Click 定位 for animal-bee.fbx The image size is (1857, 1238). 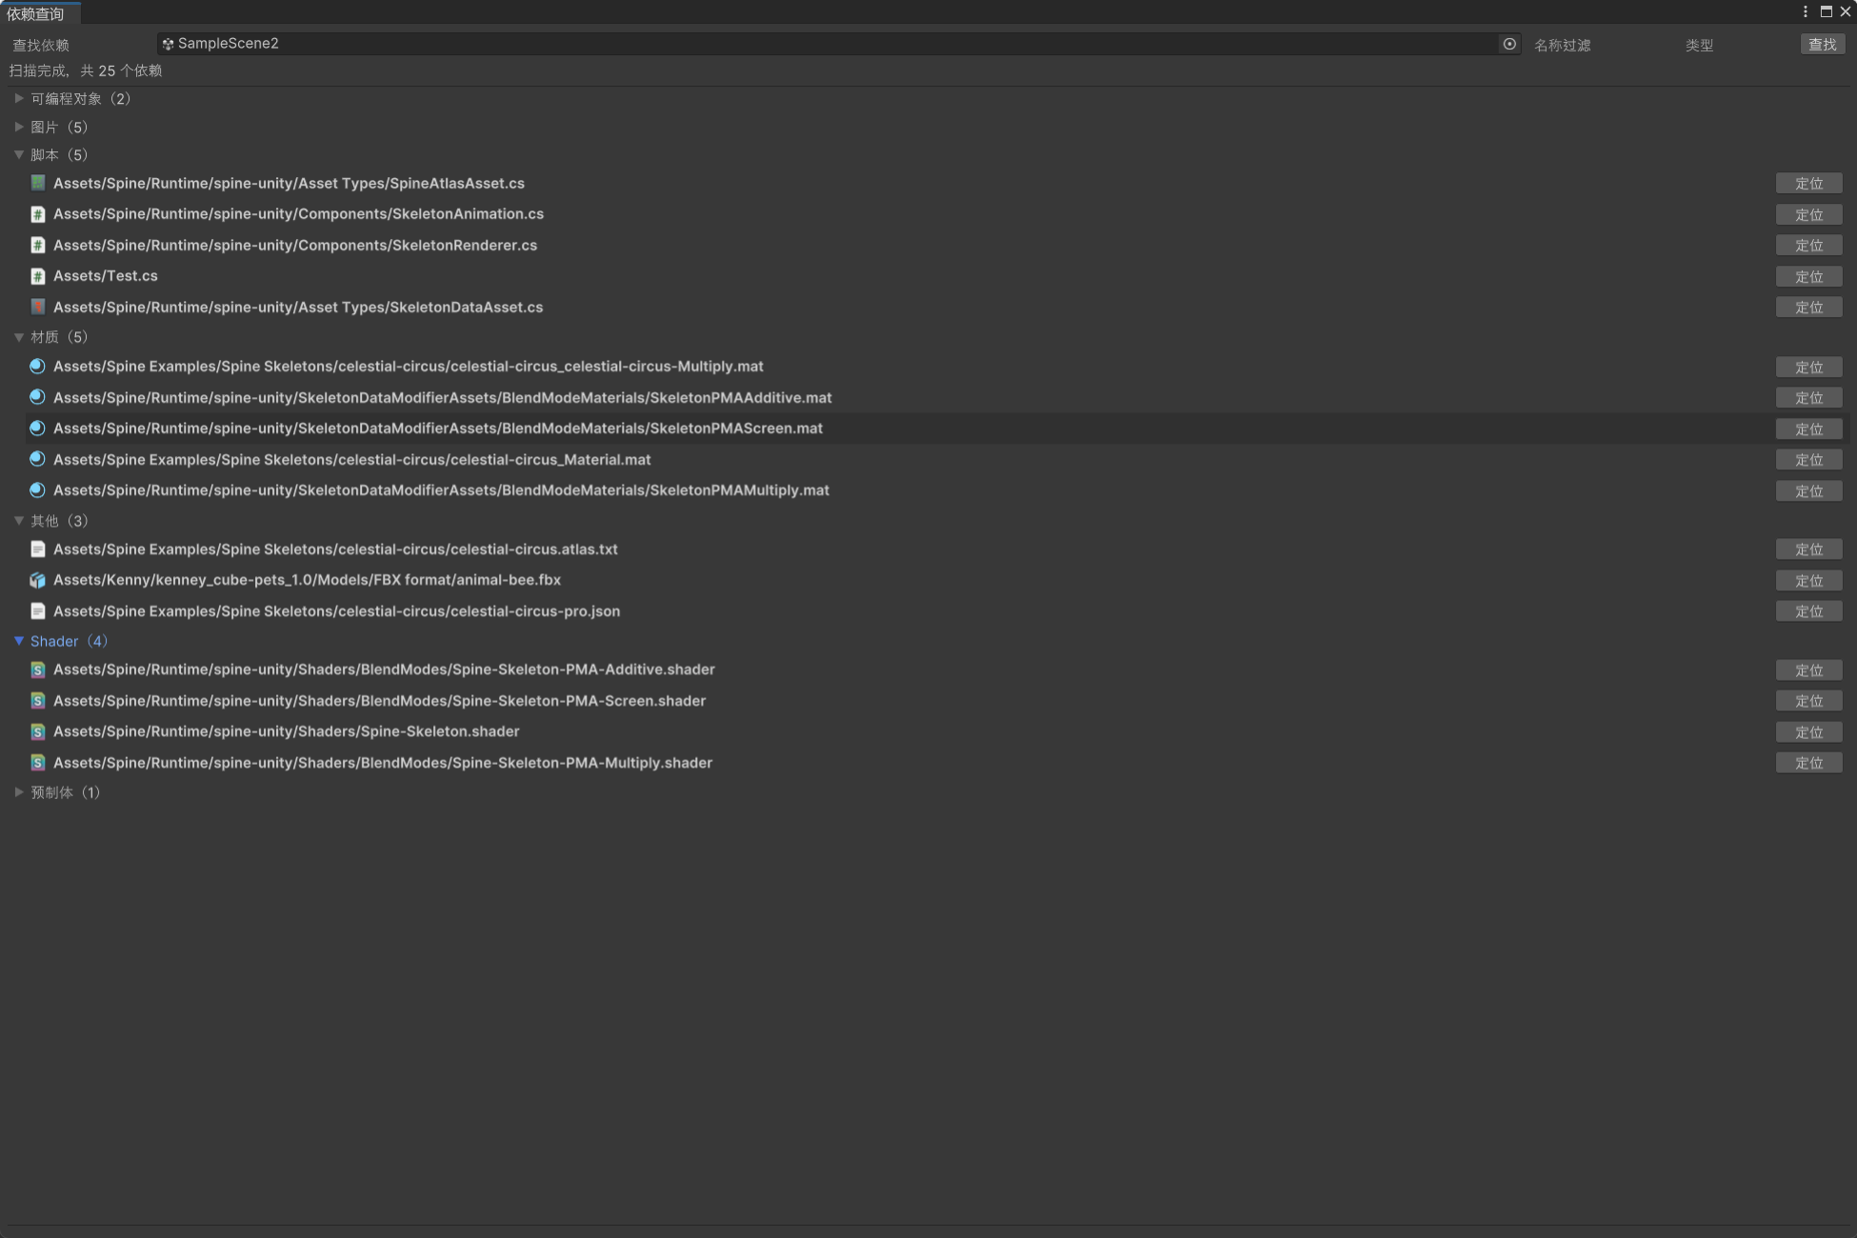[x=1808, y=581]
